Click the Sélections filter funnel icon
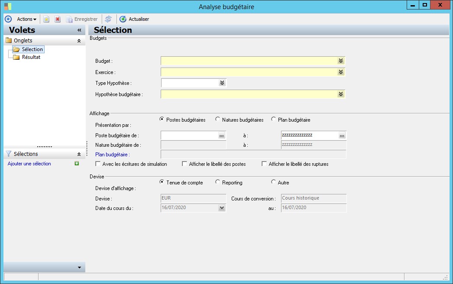 pyautogui.click(x=8, y=154)
